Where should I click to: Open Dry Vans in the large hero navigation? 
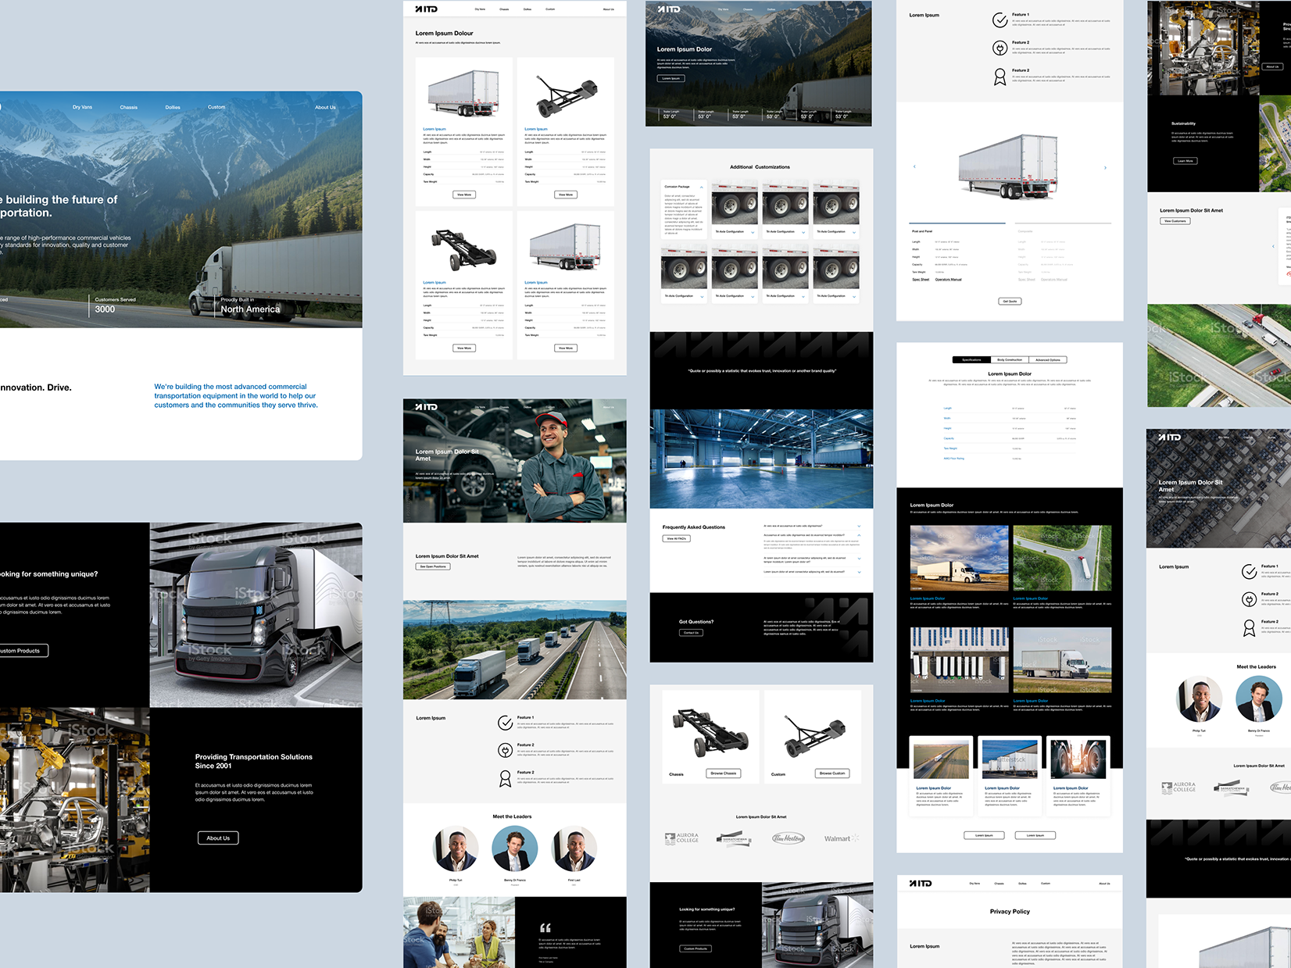point(82,107)
